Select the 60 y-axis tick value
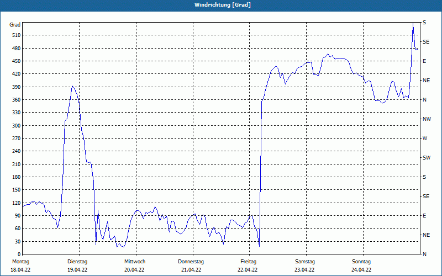442x276 pixels. click(18, 229)
